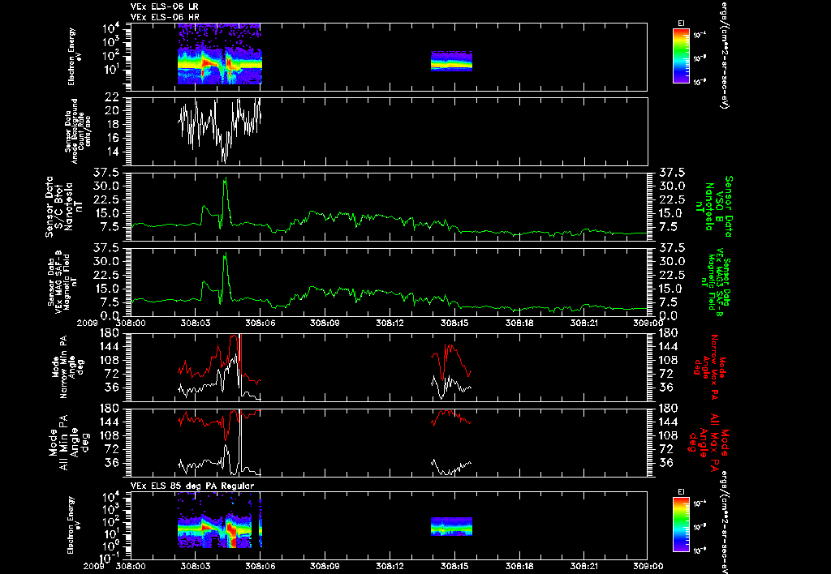Click the 10^-1 tick on the bottom energy axis
The image size is (831, 574).
coord(110,558)
